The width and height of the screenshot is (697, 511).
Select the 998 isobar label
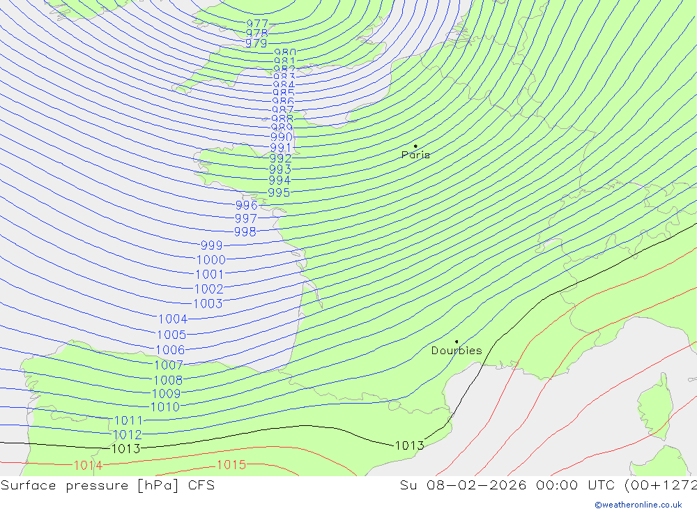pyautogui.click(x=245, y=231)
